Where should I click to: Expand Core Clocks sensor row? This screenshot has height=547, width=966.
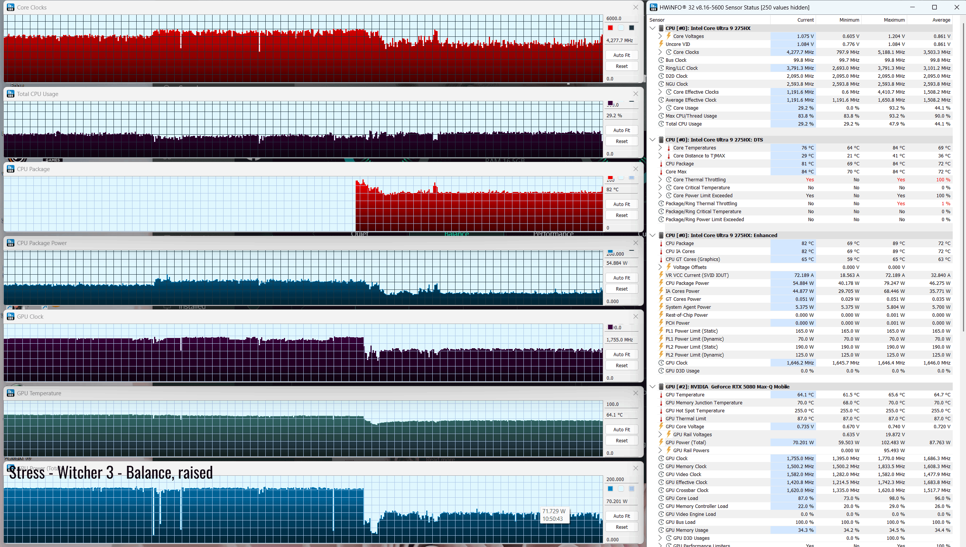[x=660, y=52]
